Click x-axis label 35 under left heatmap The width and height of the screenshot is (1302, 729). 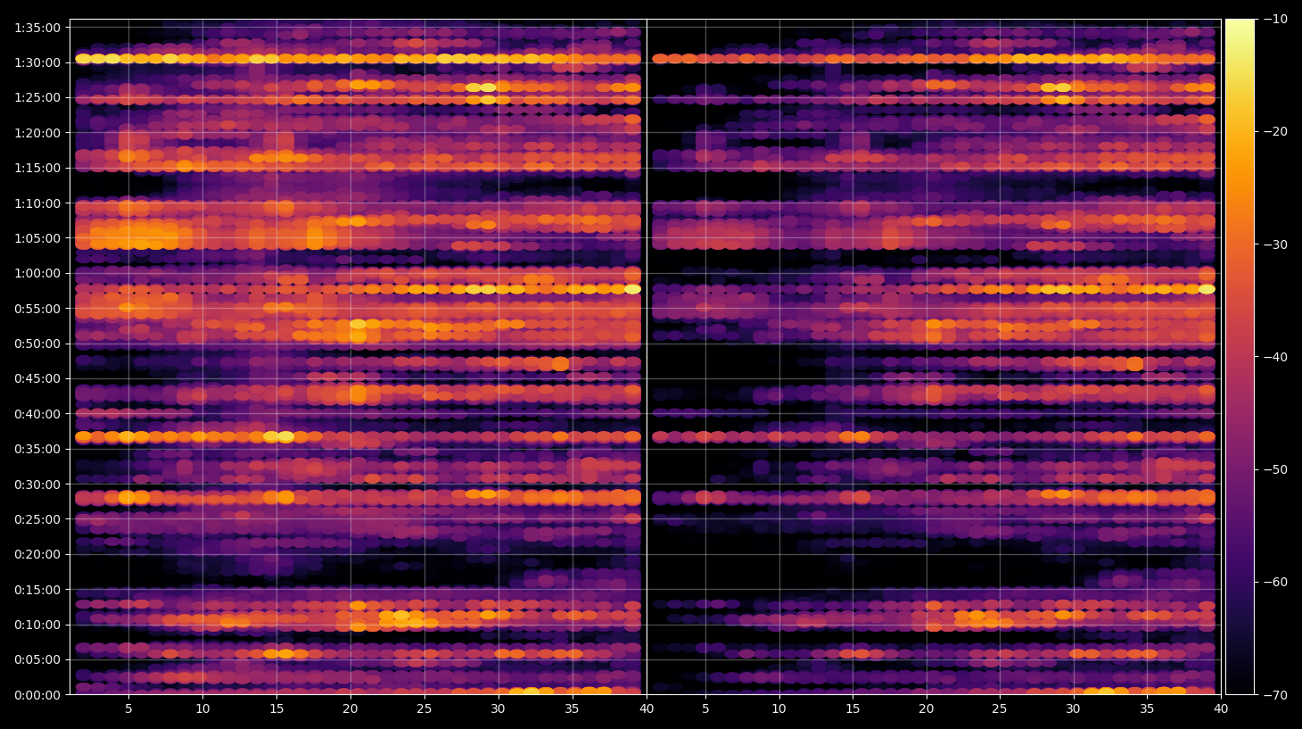click(573, 709)
